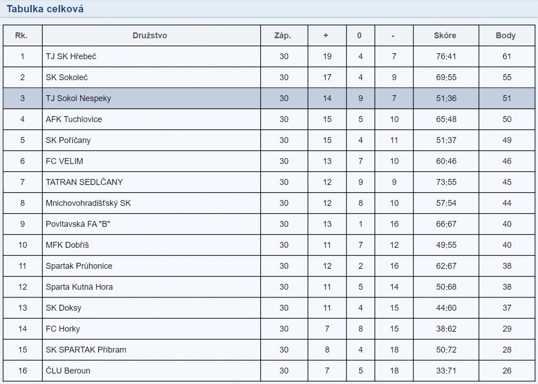538x384 pixels.
Task: Click the Tabulka celková heading
Action: tap(45, 9)
